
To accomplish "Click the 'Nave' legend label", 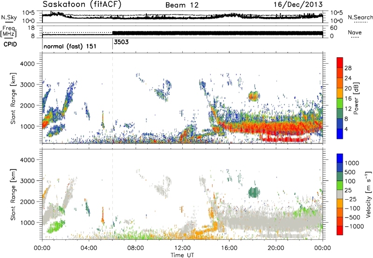I will click(x=355, y=32).
